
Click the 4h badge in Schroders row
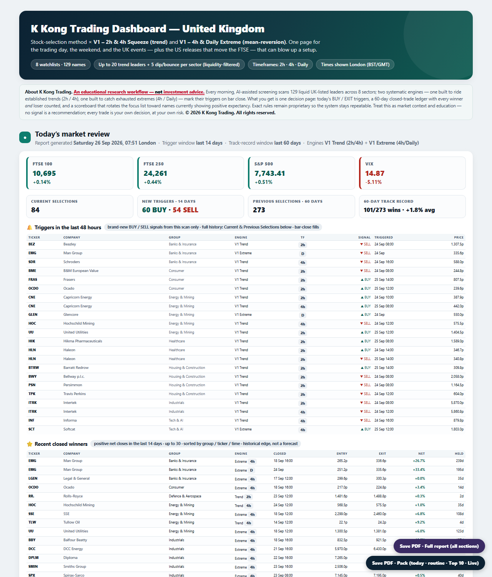303,262
